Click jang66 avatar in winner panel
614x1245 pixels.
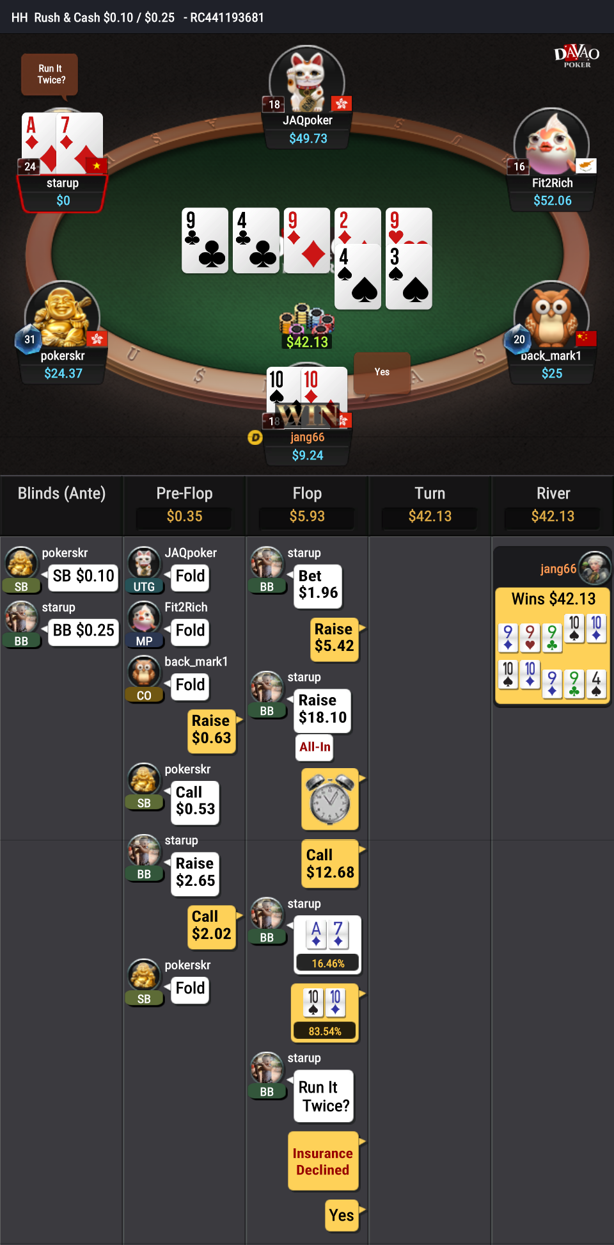tap(595, 567)
